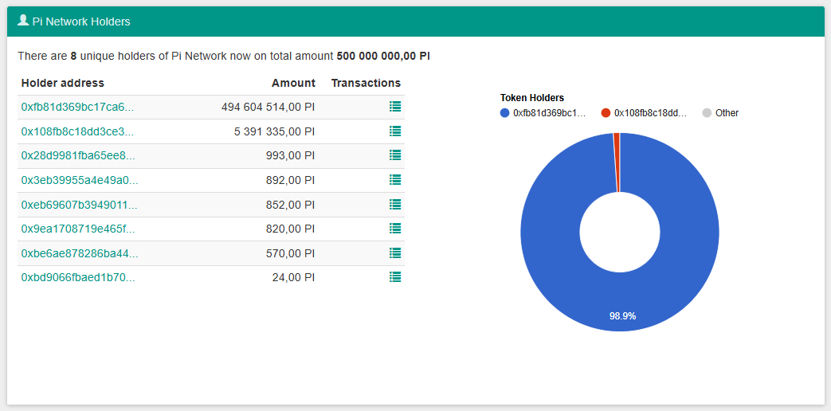
Task: Open transactions list for 0x9ea1708719e465f holder
Action: click(395, 229)
